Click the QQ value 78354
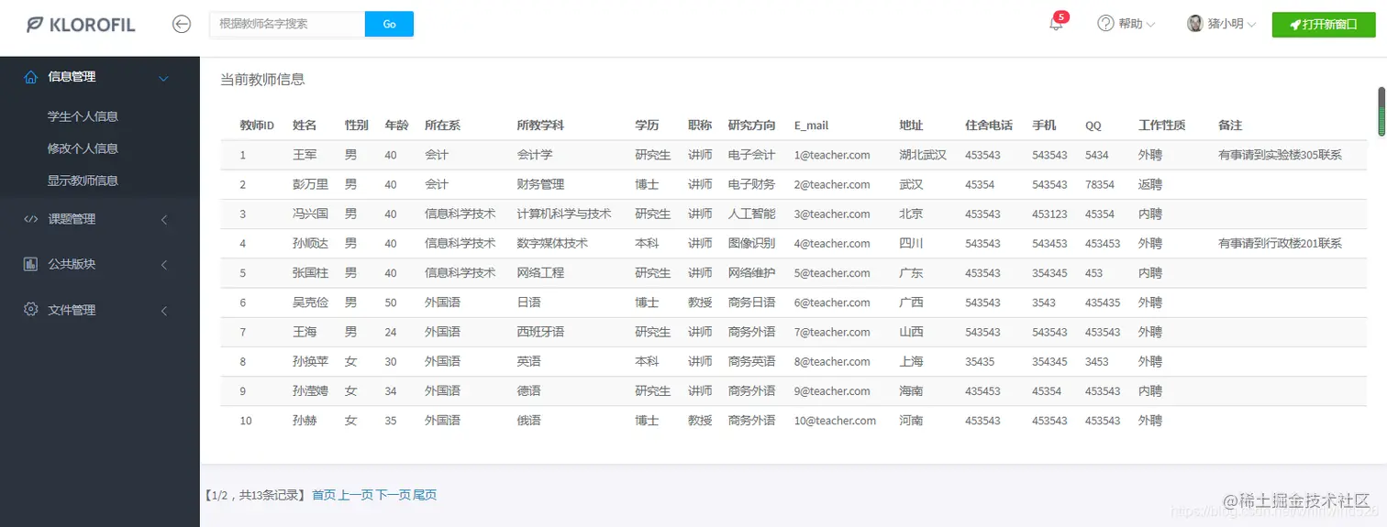1387x527 pixels. [x=1100, y=184]
